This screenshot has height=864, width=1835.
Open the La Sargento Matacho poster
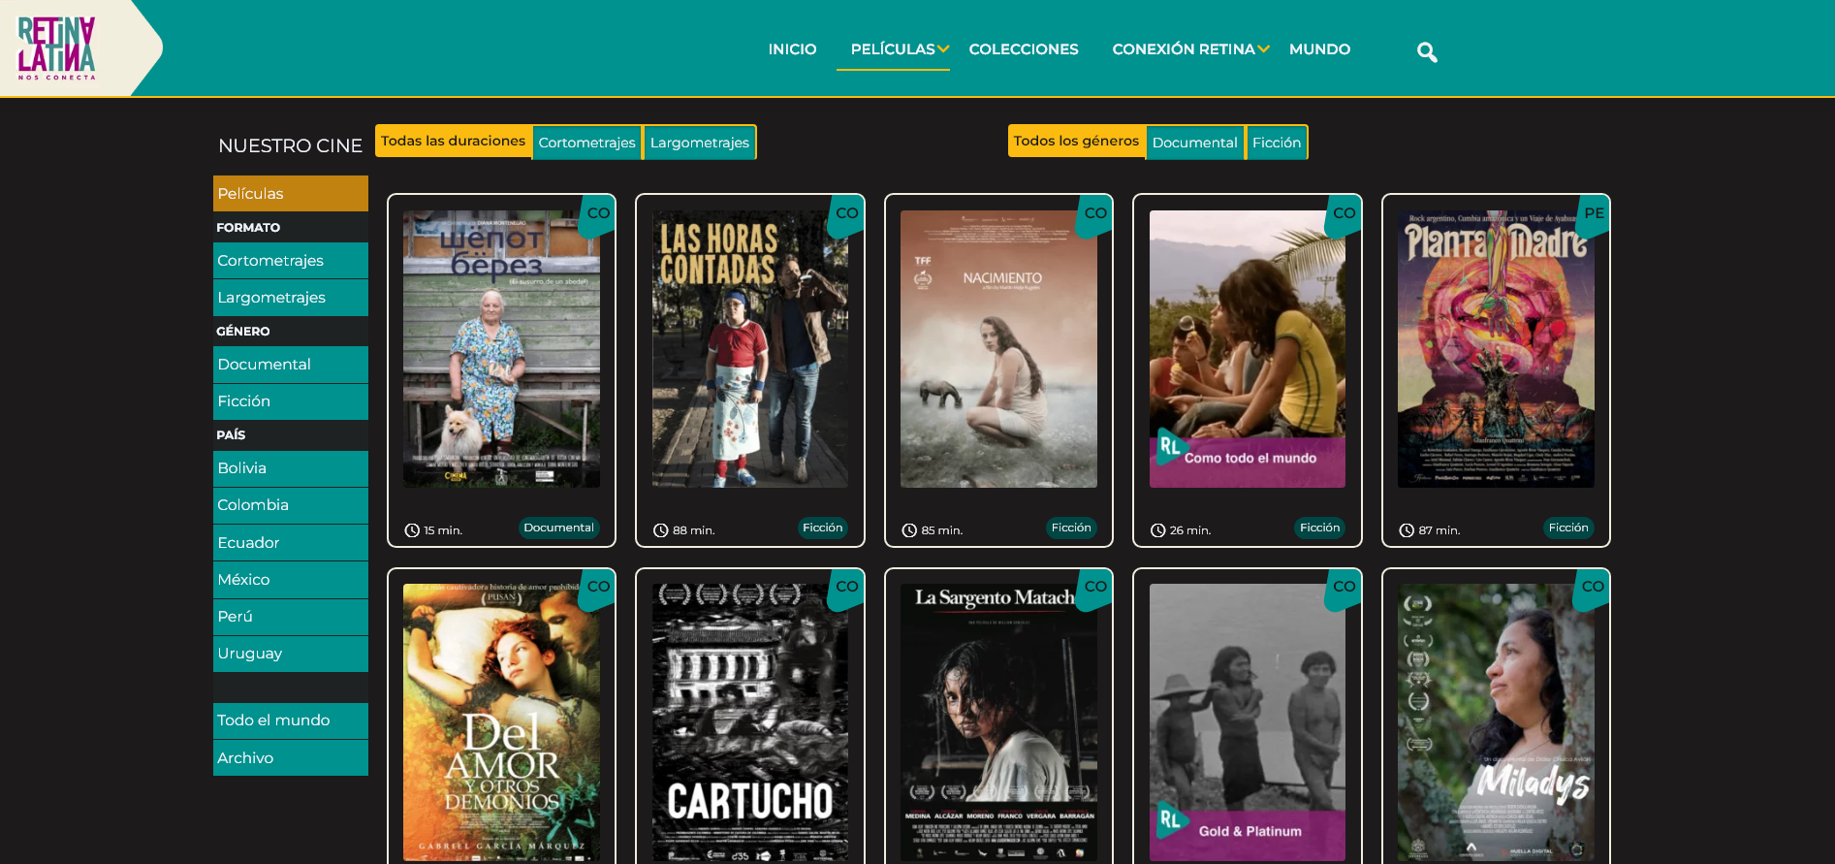998,722
